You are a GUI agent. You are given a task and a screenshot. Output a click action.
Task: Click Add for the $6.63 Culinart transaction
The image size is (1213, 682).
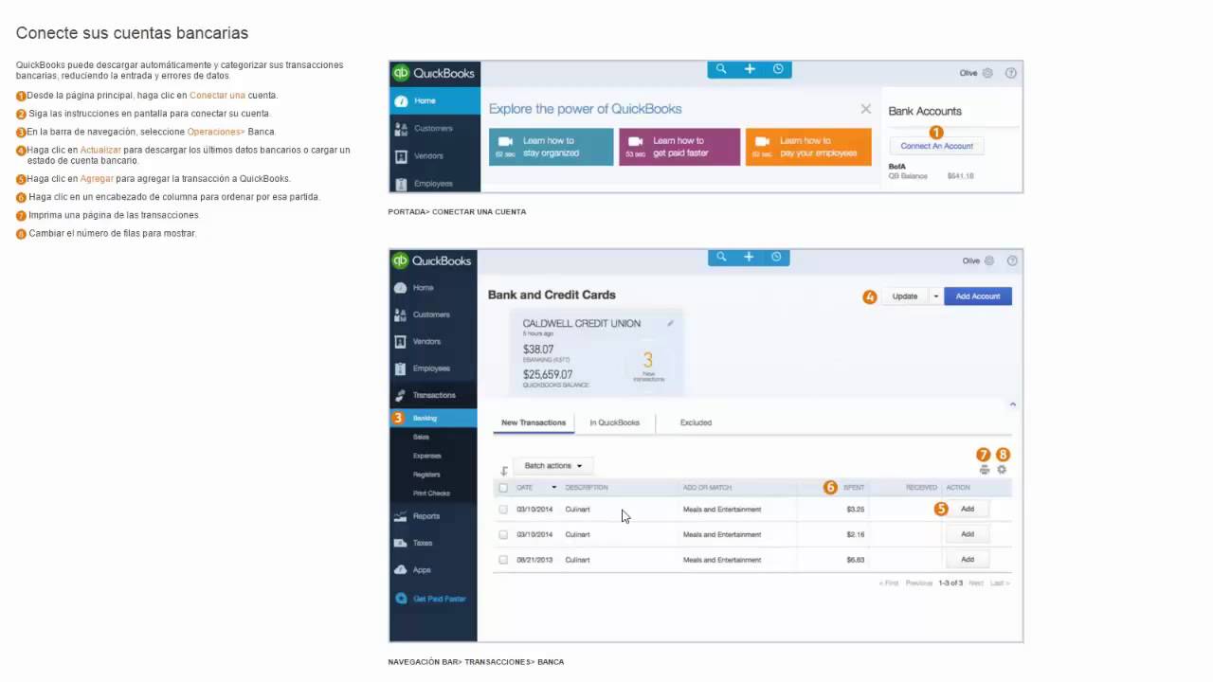point(968,560)
